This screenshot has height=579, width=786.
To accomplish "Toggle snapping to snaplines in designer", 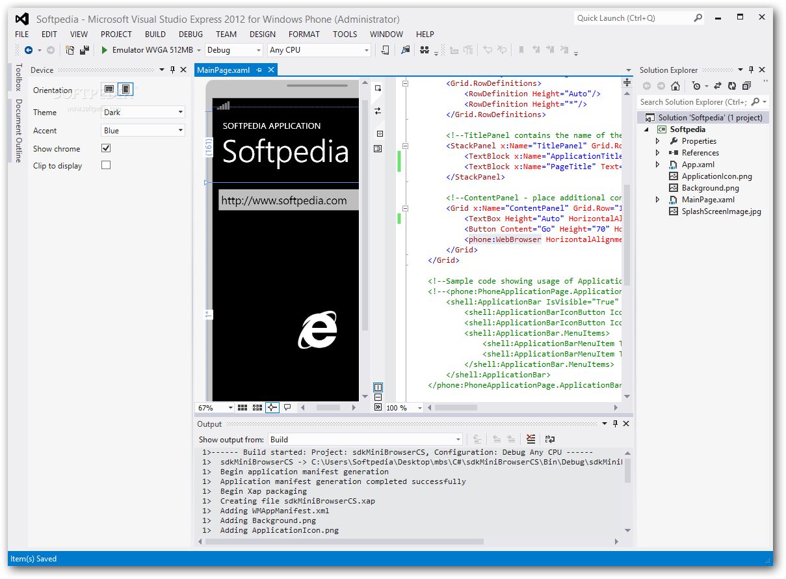I will point(272,407).
